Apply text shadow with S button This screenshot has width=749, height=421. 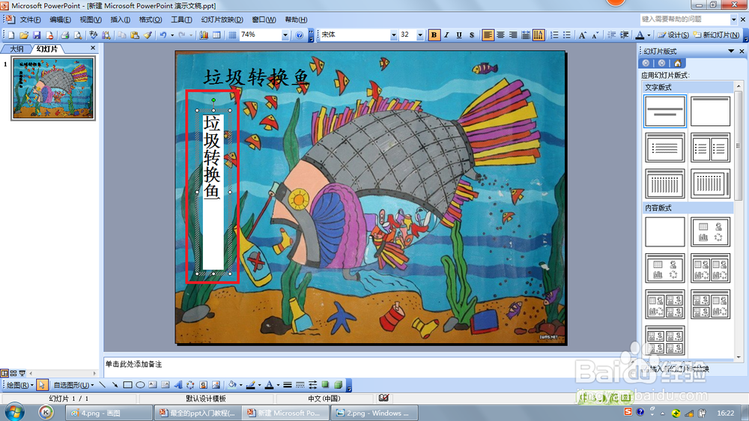click(x=471, y=35)
